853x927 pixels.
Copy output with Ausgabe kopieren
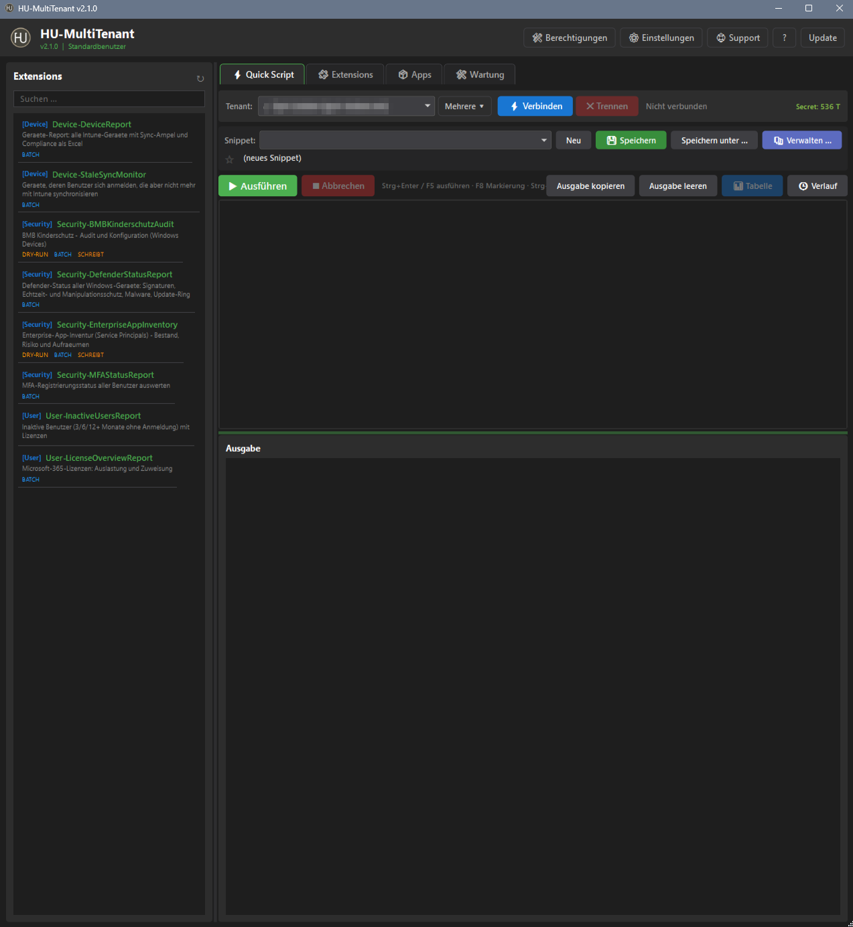(590, 186)
